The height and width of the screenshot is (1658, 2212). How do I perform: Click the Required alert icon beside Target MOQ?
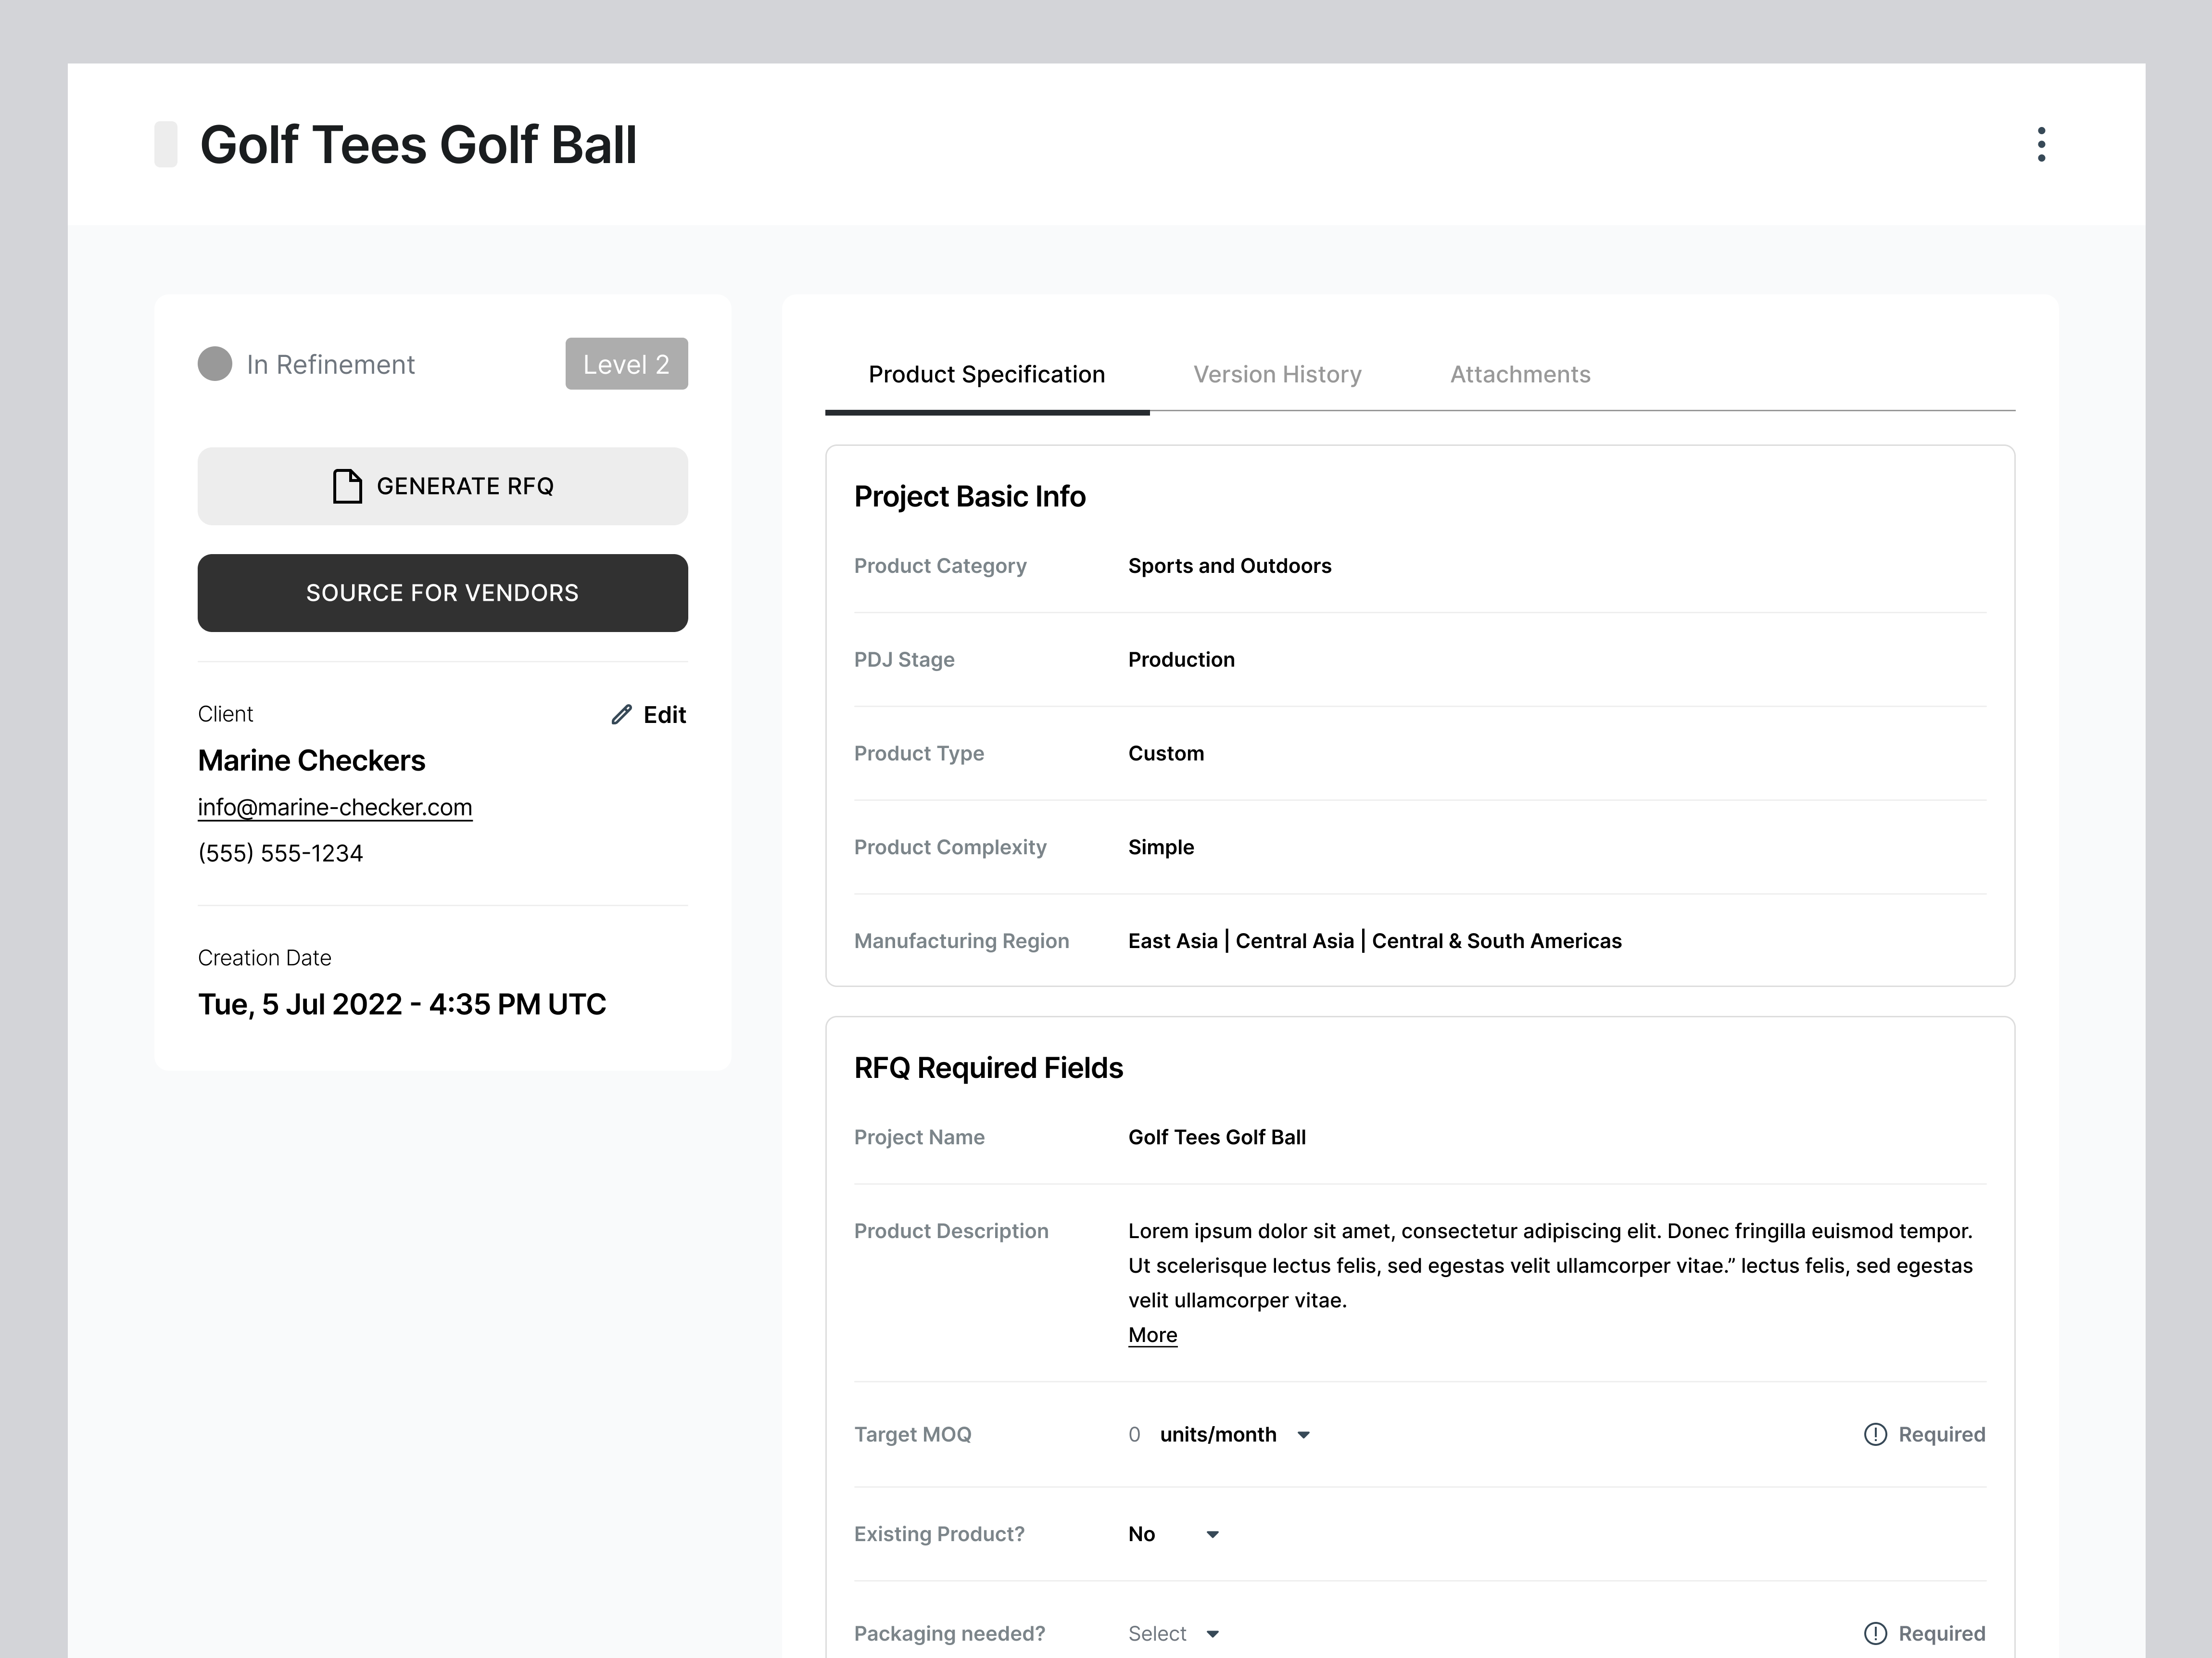tap(1876, 1434)
